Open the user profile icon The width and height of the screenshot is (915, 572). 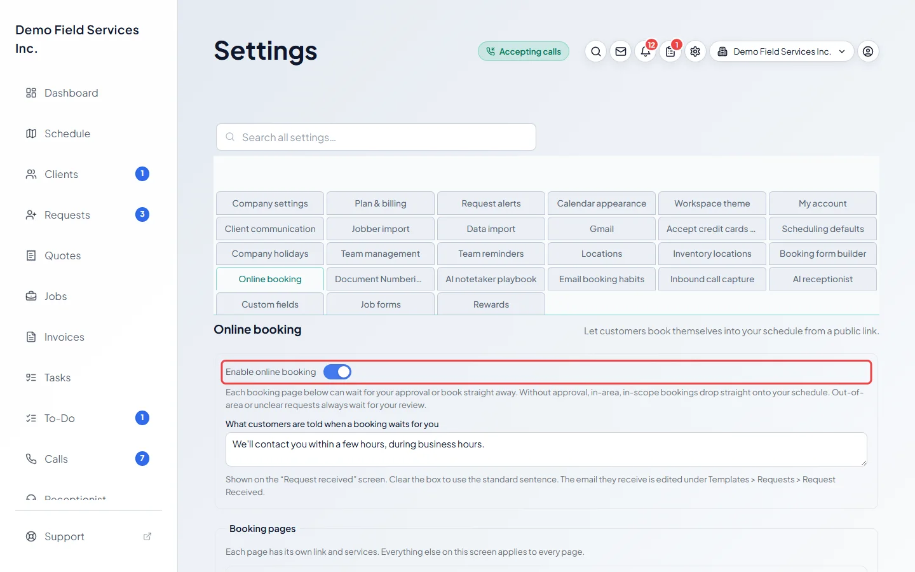[x=868, y=51]
